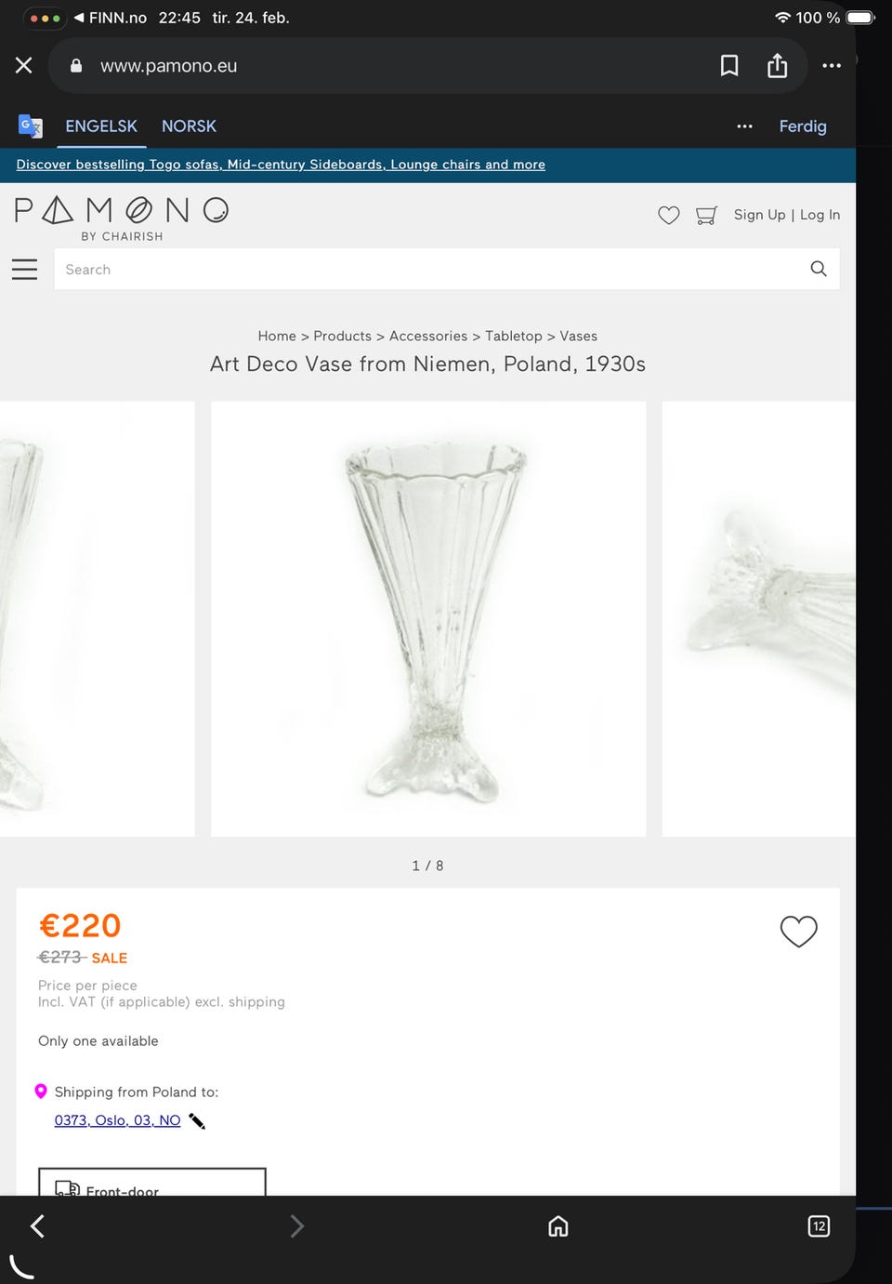Screen dimensions: 892x1284
Task: Switch translation to ENGELSK tab
Action: pyautogui.click(x=101, y=126)
